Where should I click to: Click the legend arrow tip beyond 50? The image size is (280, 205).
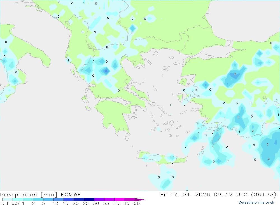[x=140, y=200]
